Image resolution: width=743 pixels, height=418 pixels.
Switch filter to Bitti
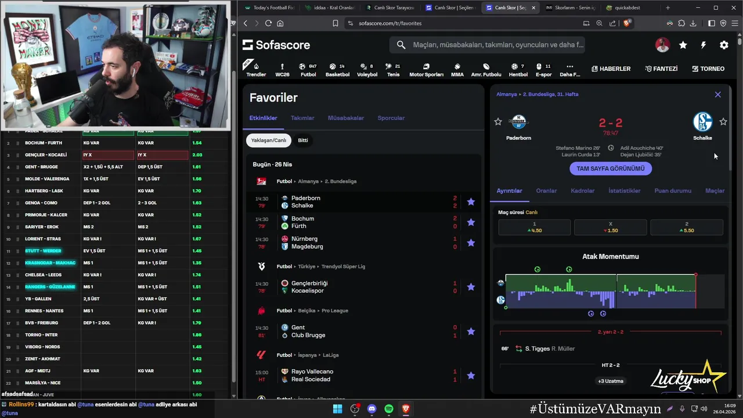click(x=303, y=140)
